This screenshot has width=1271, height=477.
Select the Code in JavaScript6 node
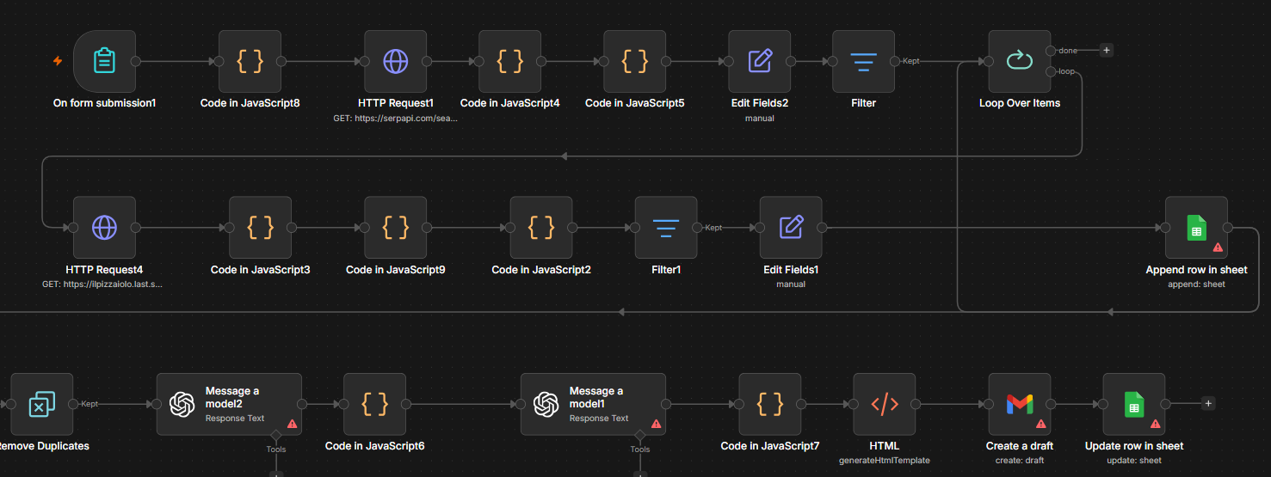374,404
